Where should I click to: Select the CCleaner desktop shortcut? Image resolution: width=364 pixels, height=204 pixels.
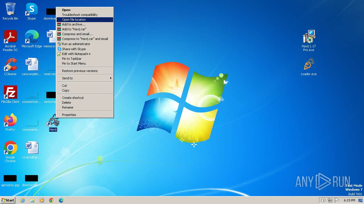[x=10, y=67]
